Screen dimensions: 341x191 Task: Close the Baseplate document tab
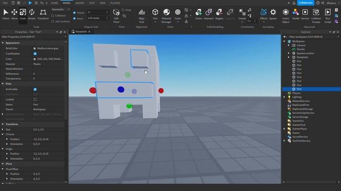point(90,32)
